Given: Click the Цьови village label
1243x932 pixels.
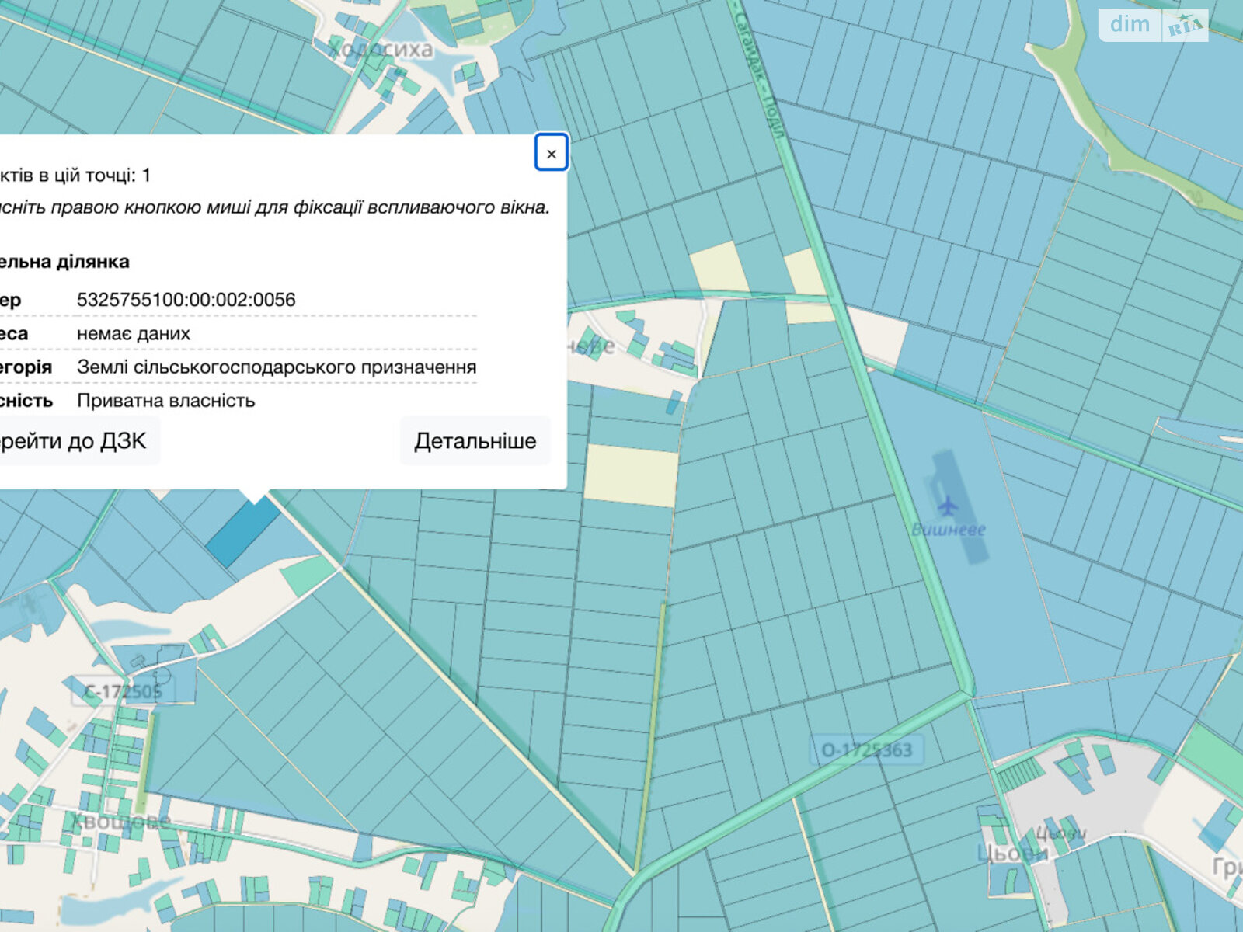Looking at the screenshot, I should click(x=1012, y=853).
